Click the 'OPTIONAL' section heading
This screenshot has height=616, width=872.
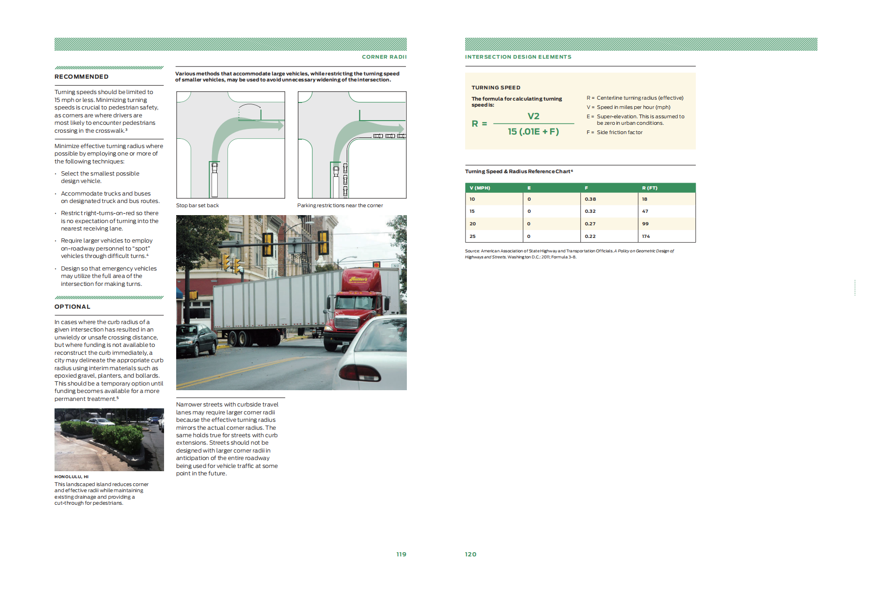coord(72,307)
